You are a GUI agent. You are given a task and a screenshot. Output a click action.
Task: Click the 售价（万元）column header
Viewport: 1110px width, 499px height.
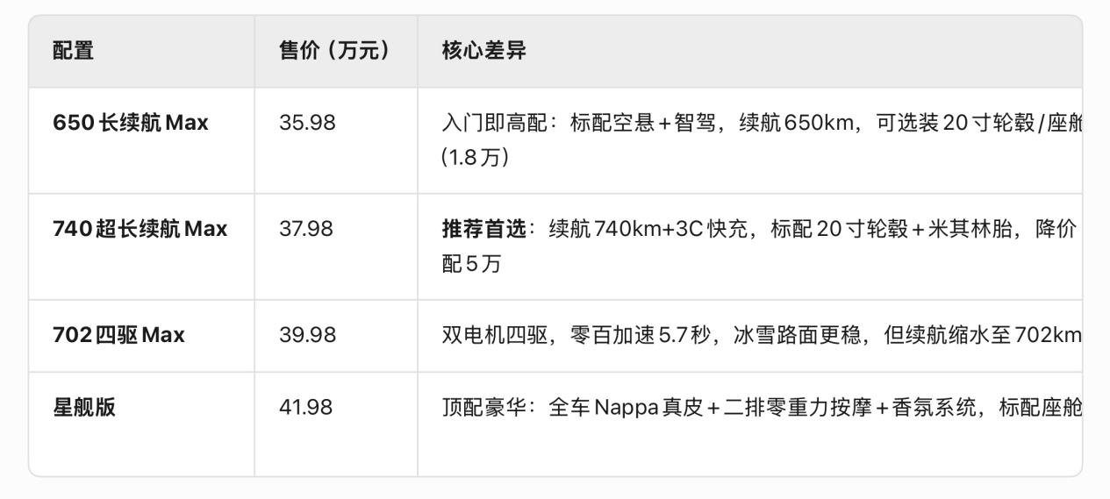click(336, 51)
